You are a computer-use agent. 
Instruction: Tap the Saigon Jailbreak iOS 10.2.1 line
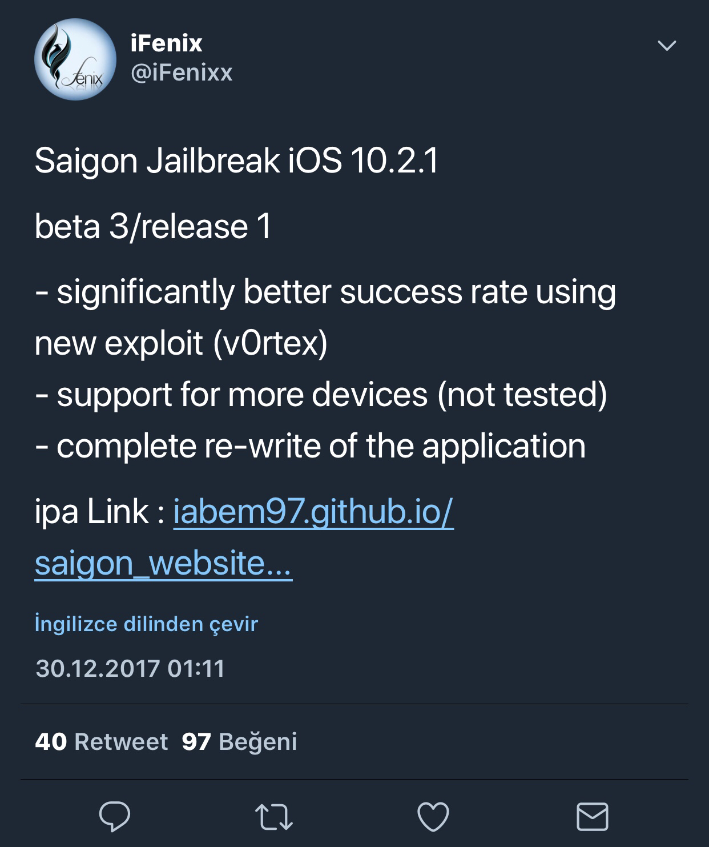click(x=236, y=161)
